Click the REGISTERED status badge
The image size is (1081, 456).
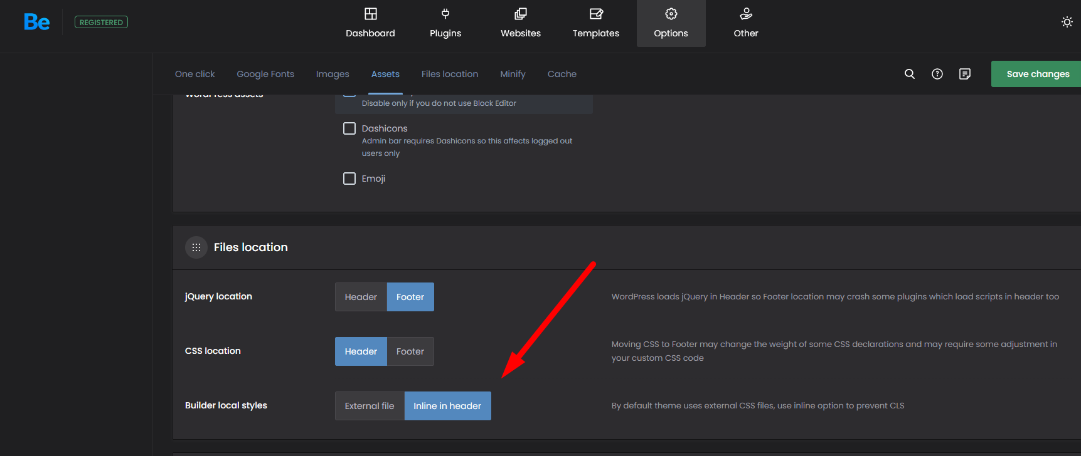point(101,22)
